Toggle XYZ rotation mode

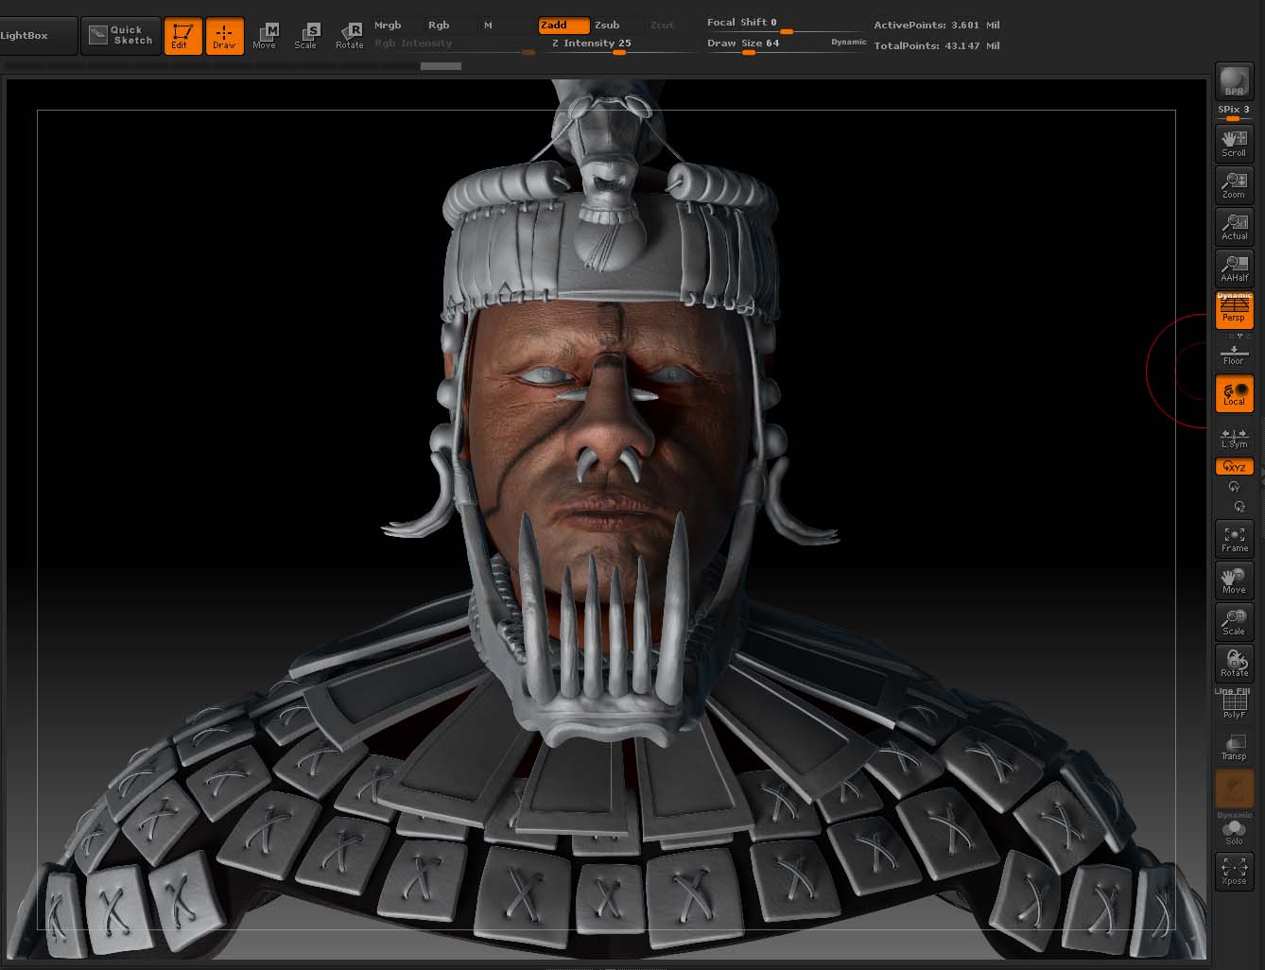coord(1234,466)
